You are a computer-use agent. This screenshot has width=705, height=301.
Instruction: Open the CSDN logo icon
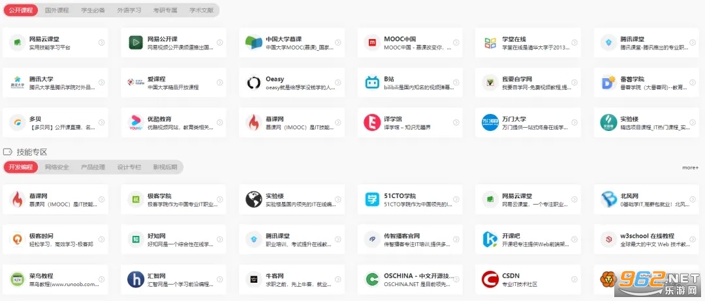click(x=490, y=279)
